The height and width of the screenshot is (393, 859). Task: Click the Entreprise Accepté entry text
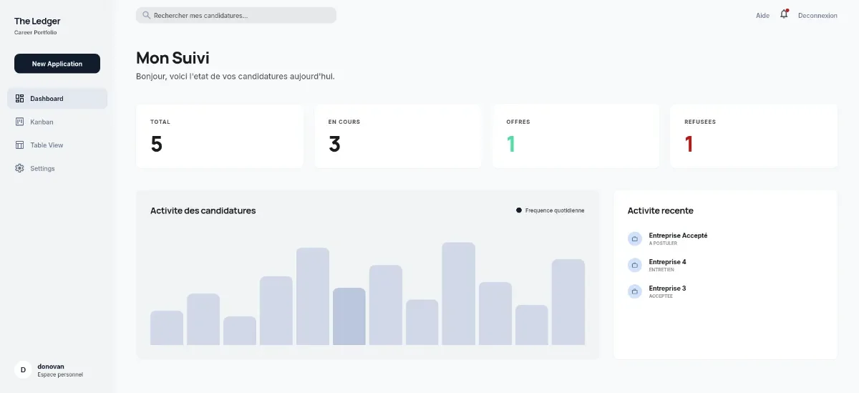pos(678,236)
